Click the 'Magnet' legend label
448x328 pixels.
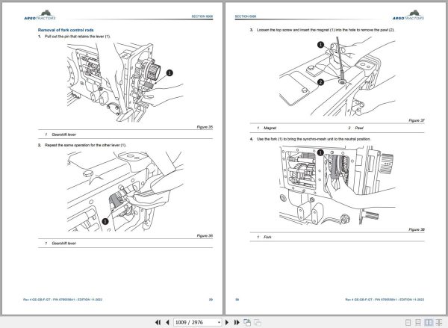(x=270, y=128)
